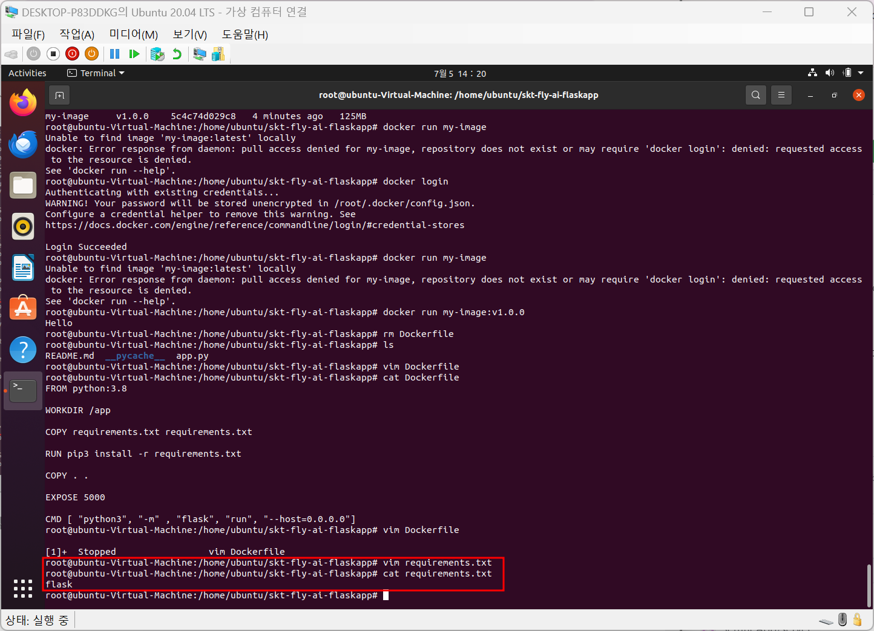The height and width of the screenshot is (631, 874).
Task: Open LibreOffice Writer from the dock
Action: [x=23, y=267]
